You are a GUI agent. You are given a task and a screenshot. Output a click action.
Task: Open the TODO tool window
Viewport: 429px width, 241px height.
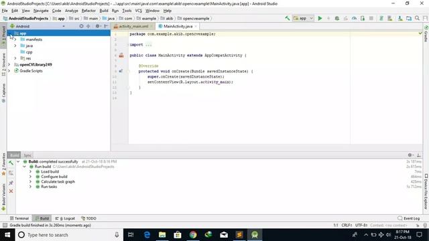tap(89, 218)
